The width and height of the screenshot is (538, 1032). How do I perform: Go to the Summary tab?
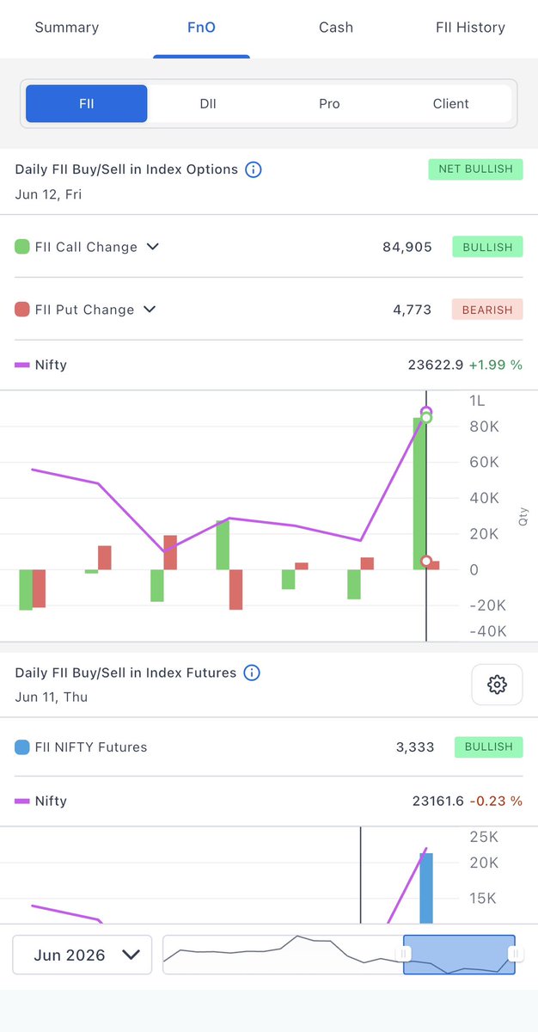point(67,28)
